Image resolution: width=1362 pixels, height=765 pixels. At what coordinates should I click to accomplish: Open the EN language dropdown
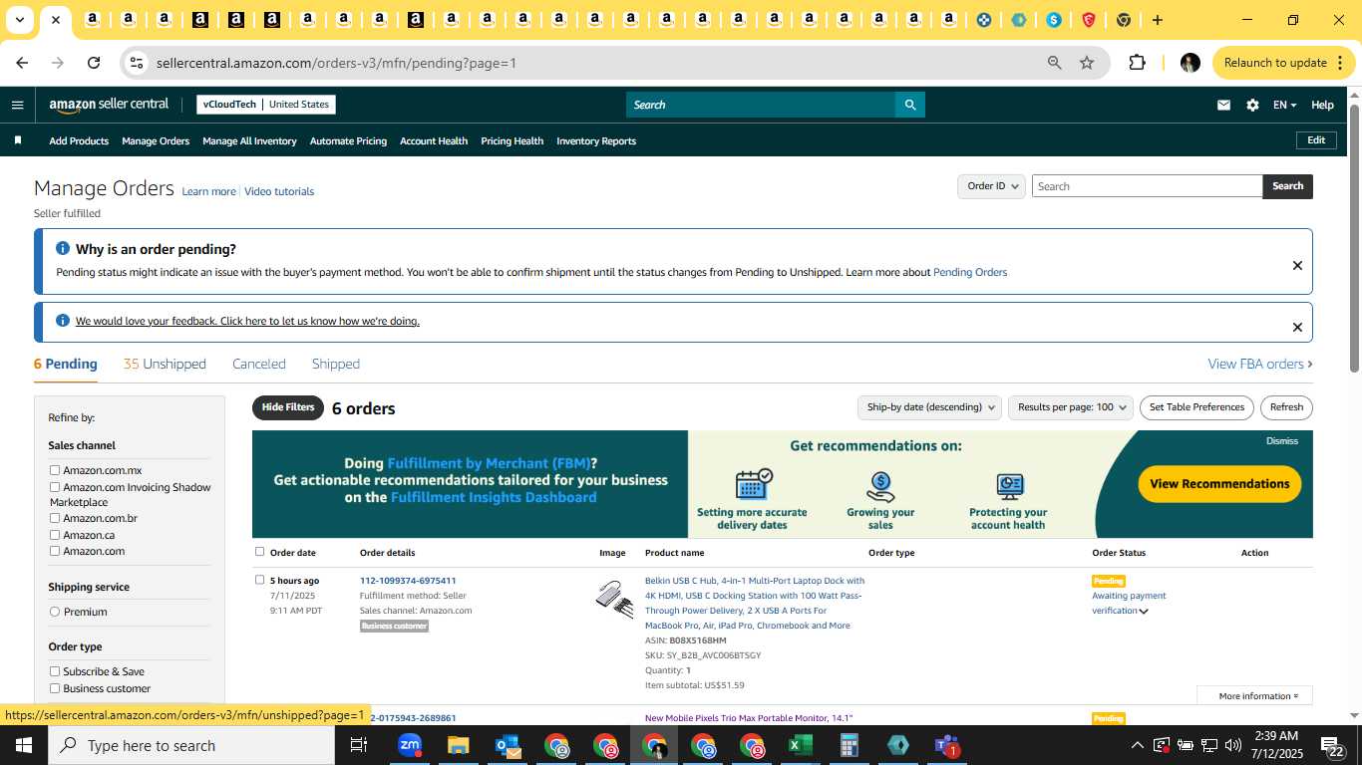coord(1284,105)
